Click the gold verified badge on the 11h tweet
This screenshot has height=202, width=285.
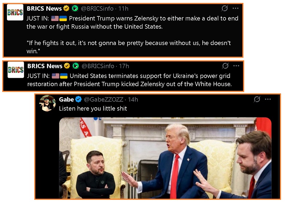(x=66, y=8)
